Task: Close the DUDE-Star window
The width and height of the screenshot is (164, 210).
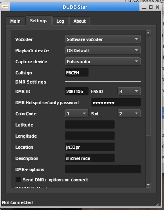Action: click(x=158, y=7)
